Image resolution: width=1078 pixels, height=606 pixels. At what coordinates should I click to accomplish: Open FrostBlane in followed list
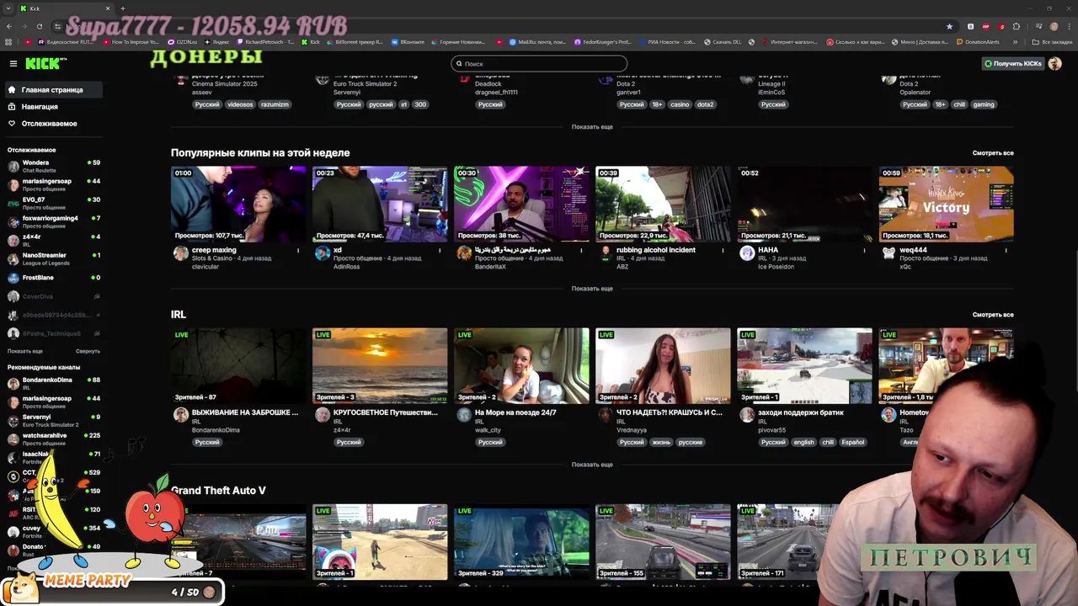[53, 278]
